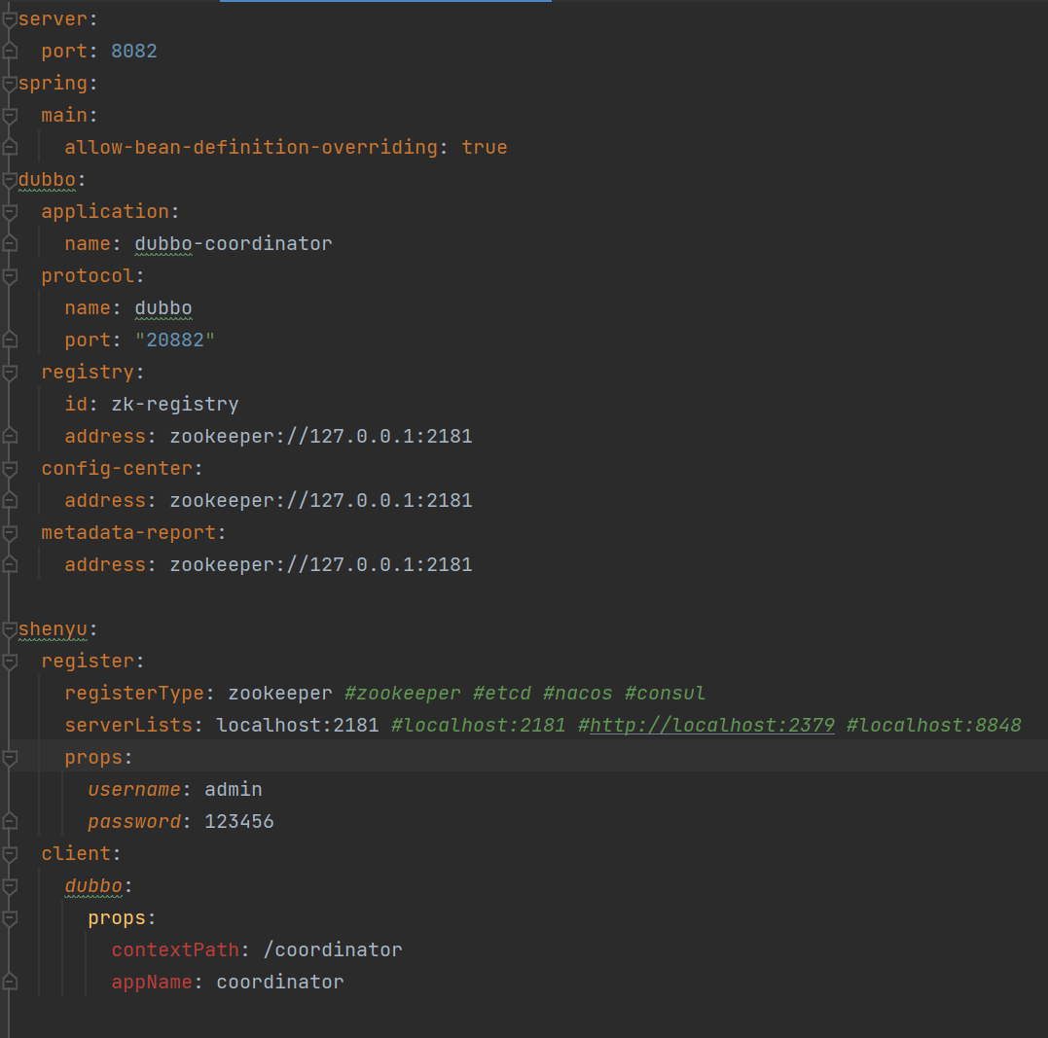Image resolution: width=1048 pixels, height=1038 pixels.
Task: Click the config-center zookeeper address value
Action: [x=321, y=501]
